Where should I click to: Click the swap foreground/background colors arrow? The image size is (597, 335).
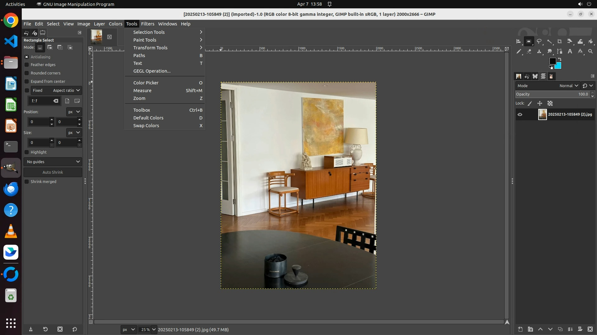click(560, 59)
